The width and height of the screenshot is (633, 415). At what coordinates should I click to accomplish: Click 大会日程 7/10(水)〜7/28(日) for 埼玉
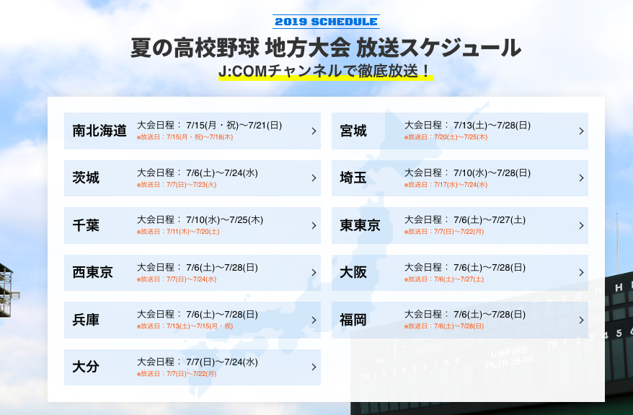467,173
